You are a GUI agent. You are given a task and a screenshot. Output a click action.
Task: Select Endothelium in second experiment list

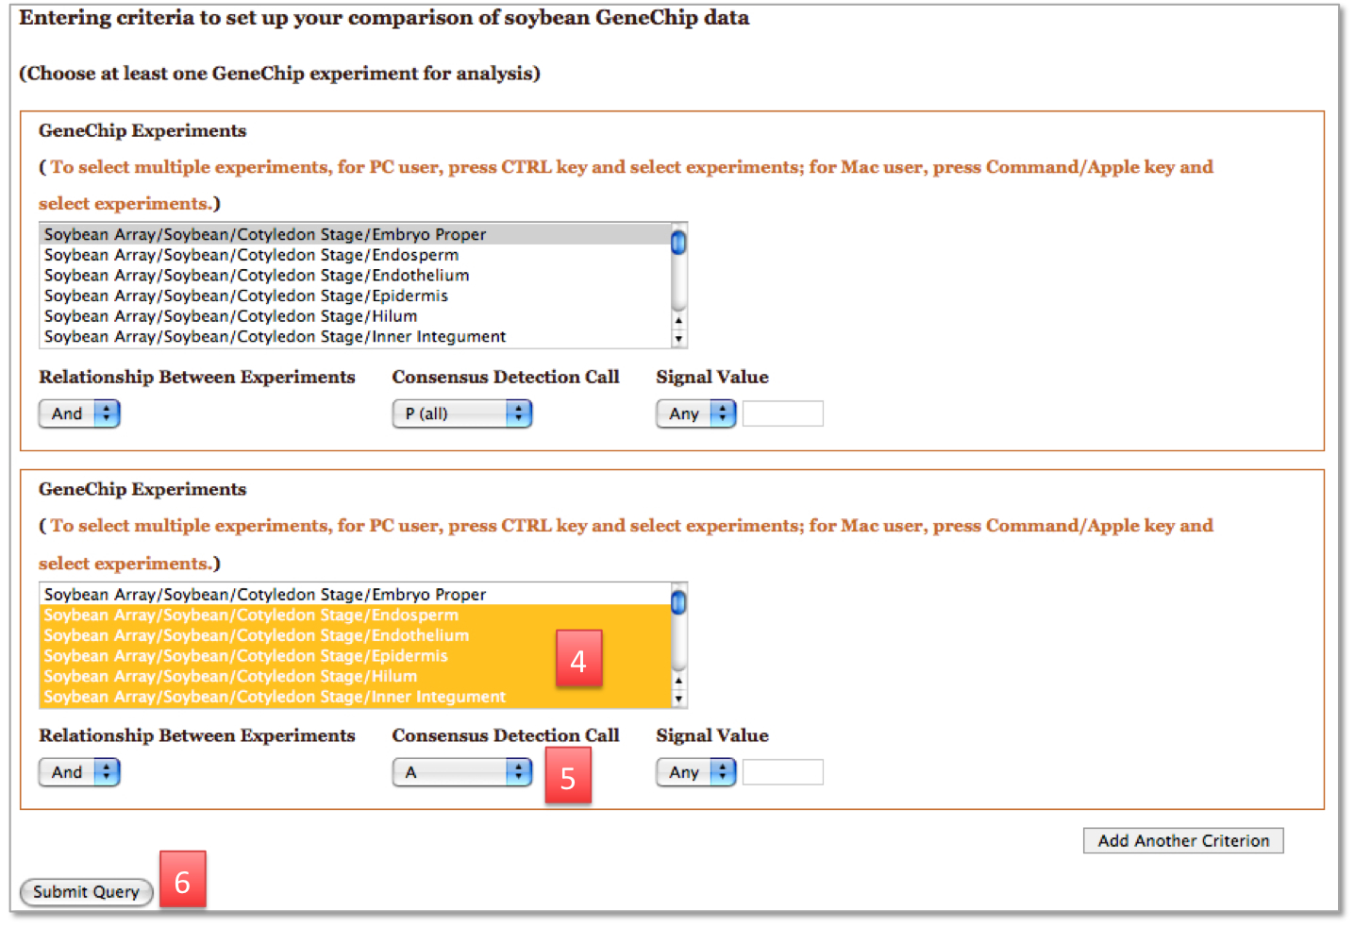point(355,635)
